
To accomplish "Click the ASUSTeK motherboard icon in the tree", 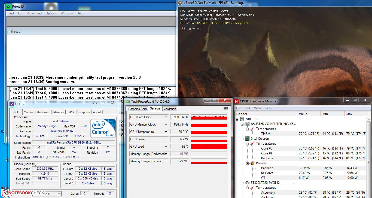I will coord(248,124).
